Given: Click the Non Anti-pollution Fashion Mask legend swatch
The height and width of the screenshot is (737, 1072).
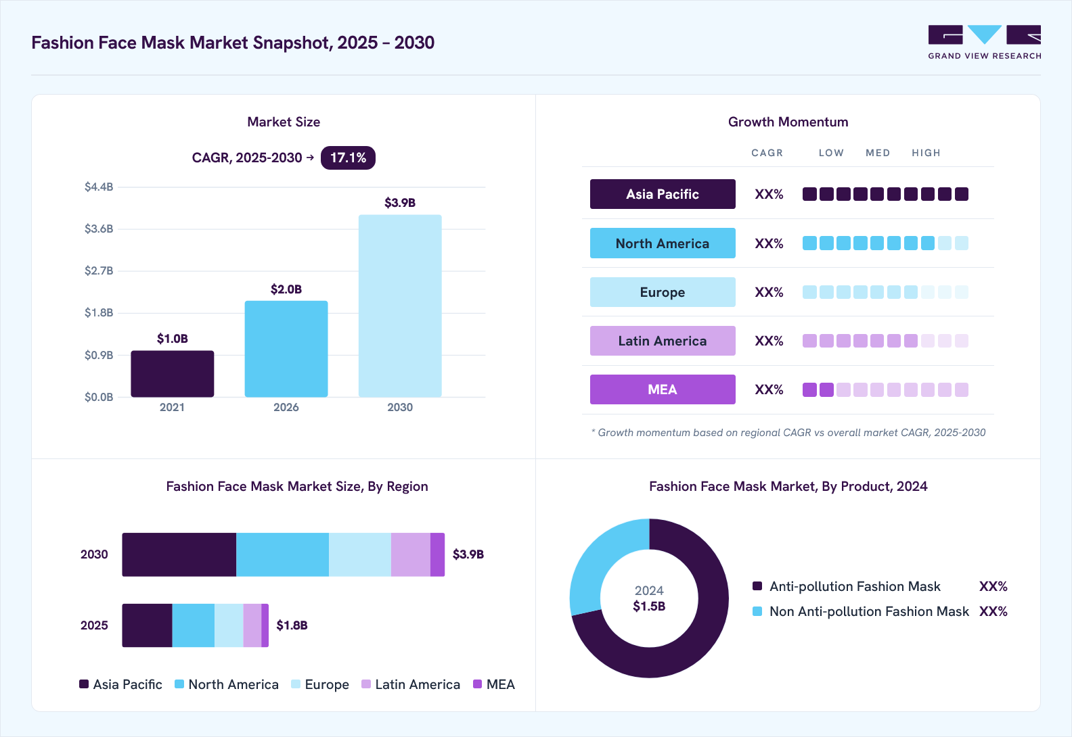Looking at the screenshot, I should tap(757, 611).
